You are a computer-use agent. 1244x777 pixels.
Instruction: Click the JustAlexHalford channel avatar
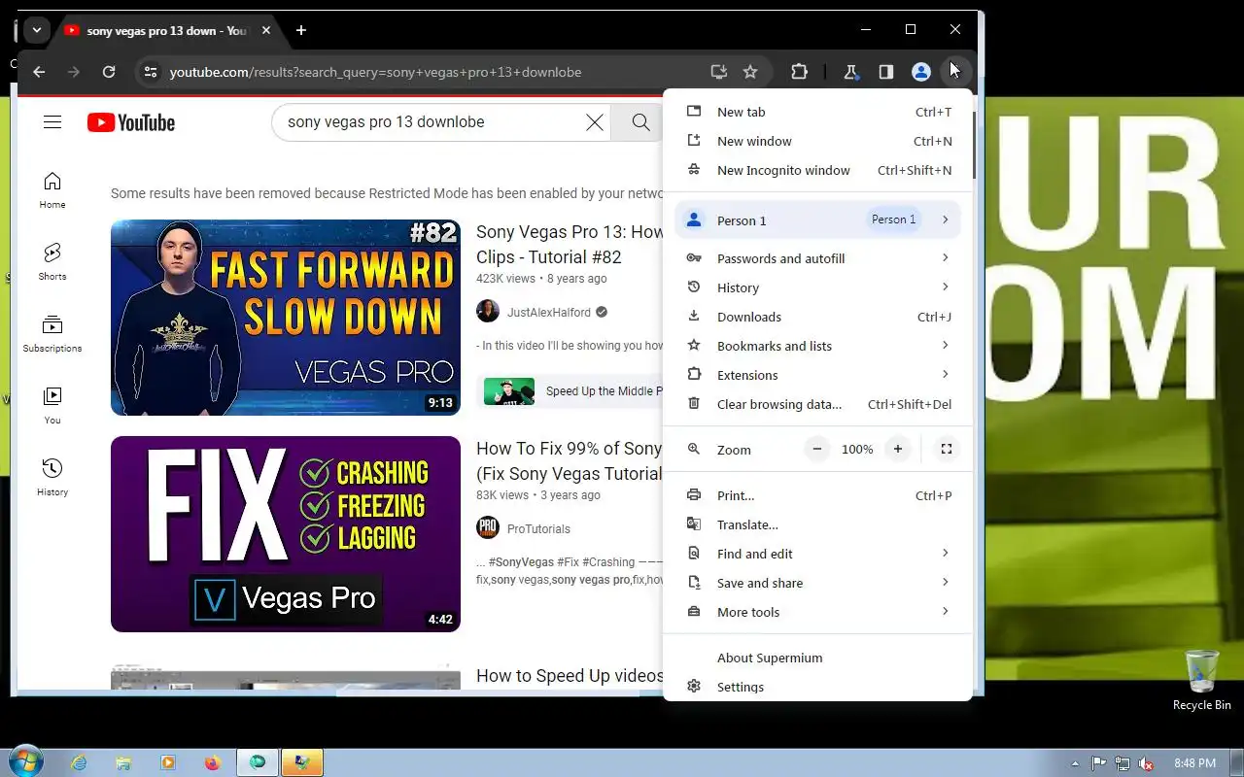(488, 312)
